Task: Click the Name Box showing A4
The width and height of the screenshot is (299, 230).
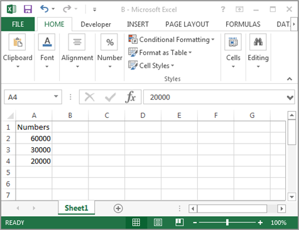Action: click(x=33, y=97)
